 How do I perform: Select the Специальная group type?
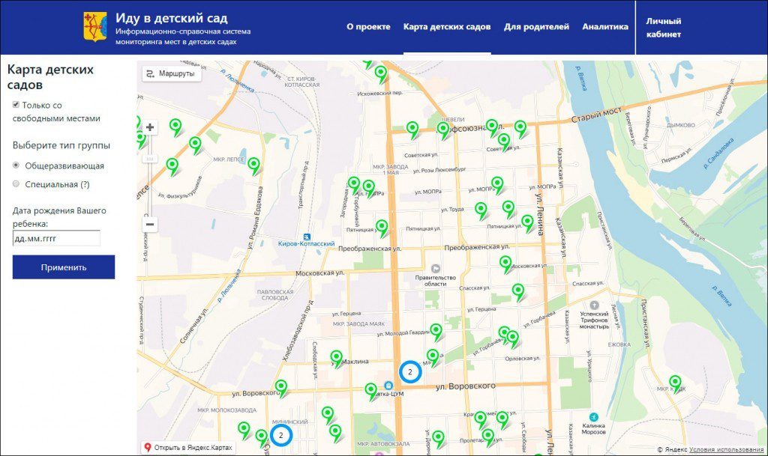(x=16, y=183)
